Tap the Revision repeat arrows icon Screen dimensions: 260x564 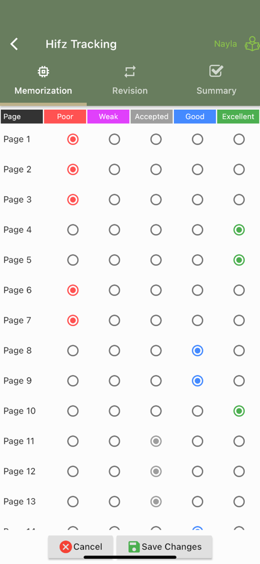tap(130, 72)
